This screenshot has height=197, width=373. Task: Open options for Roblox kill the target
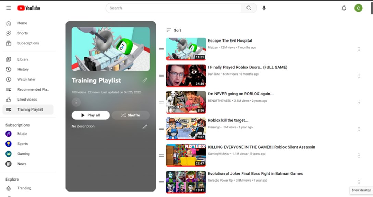pos(359,129)
